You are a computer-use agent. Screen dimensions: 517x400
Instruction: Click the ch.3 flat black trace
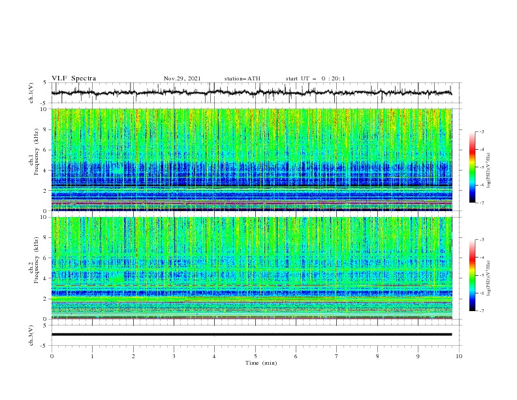pyautogui.click(x=251, y=335)
